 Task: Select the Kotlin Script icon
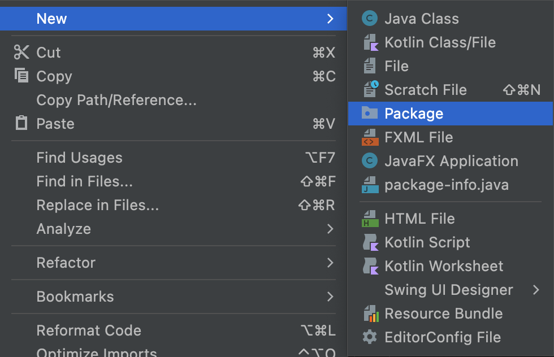[x=371, y=242]
